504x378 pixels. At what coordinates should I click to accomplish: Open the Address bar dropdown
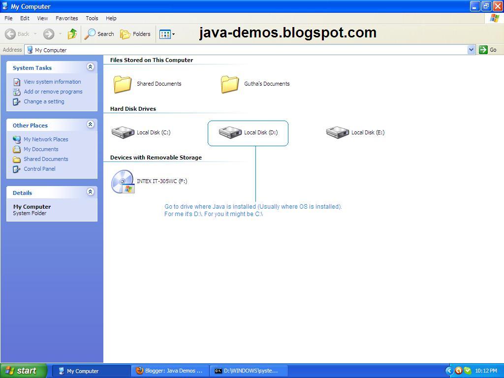click(x=471, y=49)
